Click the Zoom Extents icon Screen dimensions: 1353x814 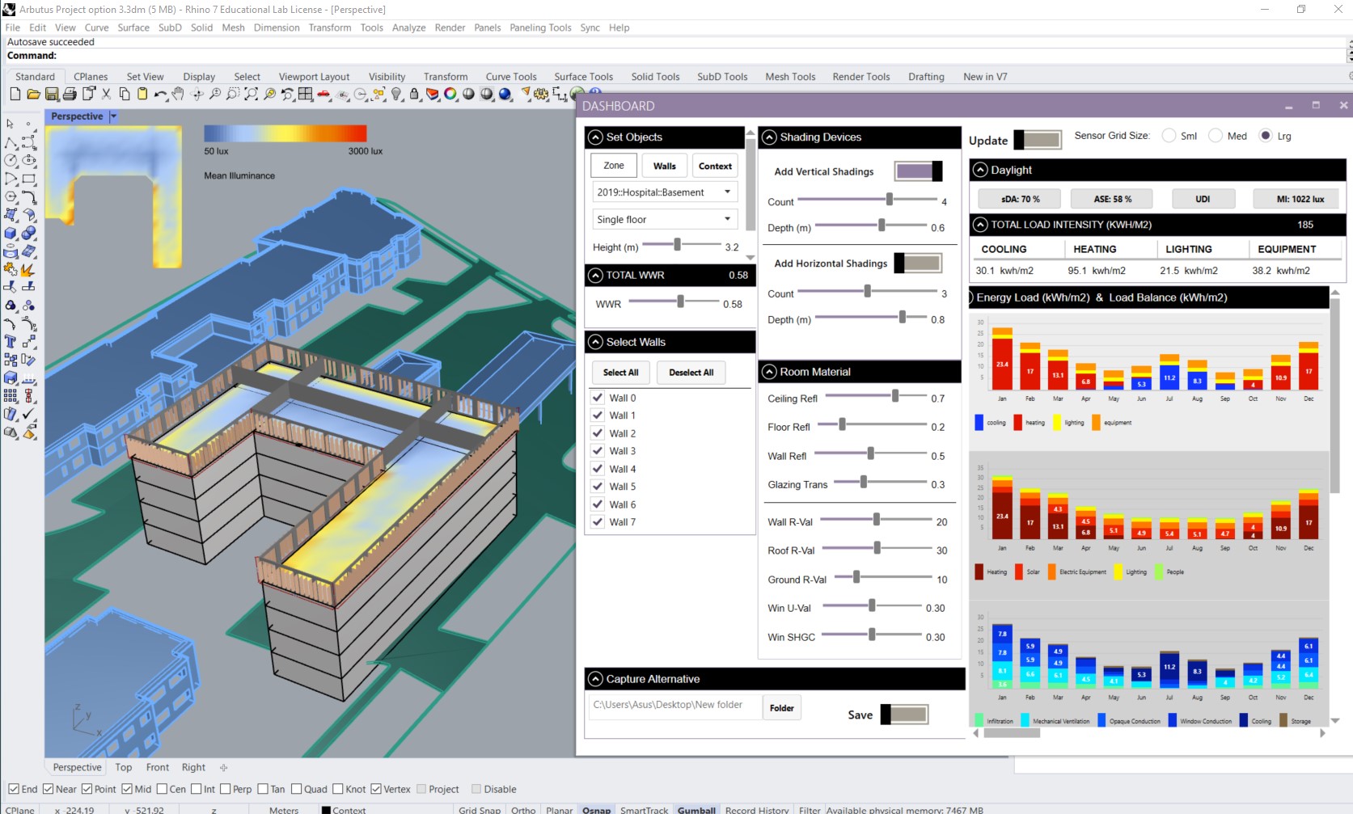tap(252, 95)
